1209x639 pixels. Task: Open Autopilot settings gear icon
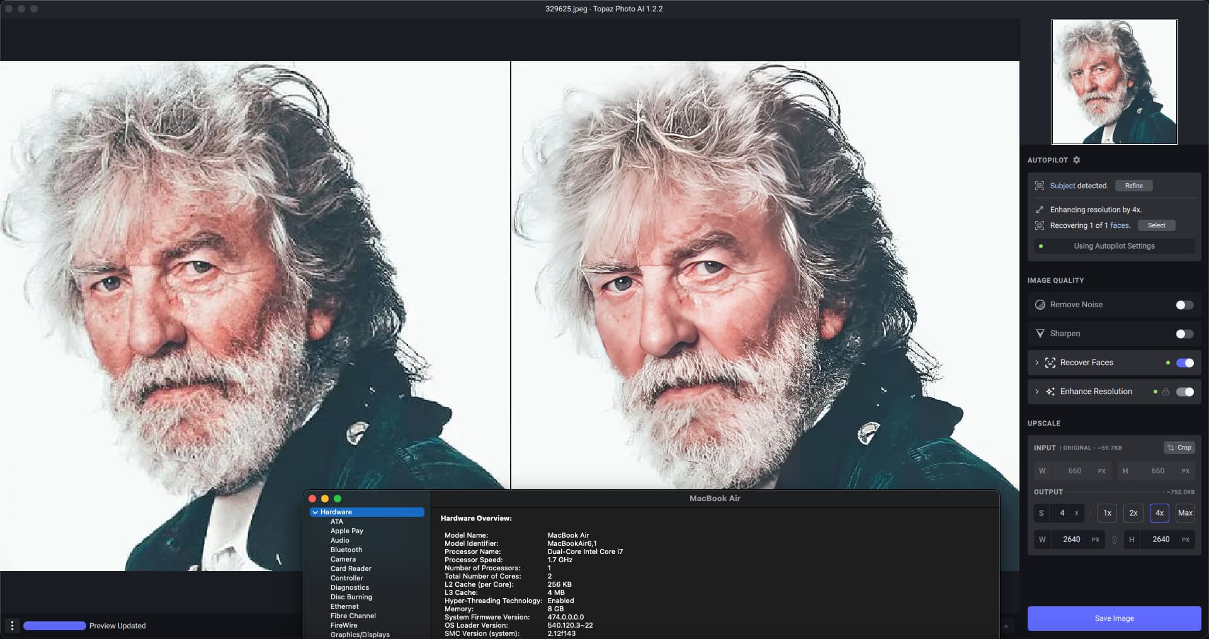click(1076, 160)
